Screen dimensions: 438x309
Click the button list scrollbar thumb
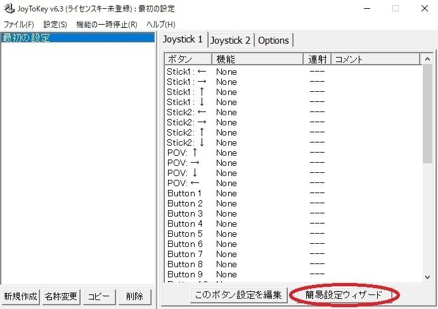point(427,114)
